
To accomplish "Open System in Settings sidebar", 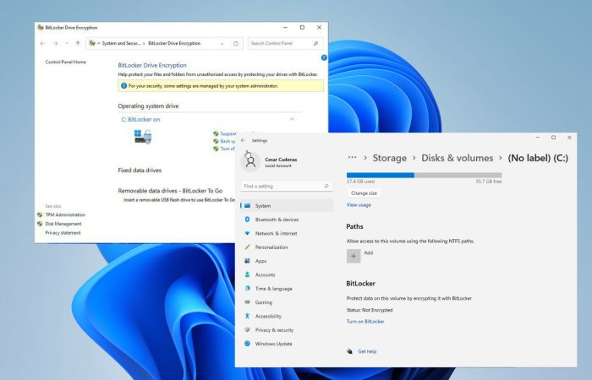I will pos(287,206).
